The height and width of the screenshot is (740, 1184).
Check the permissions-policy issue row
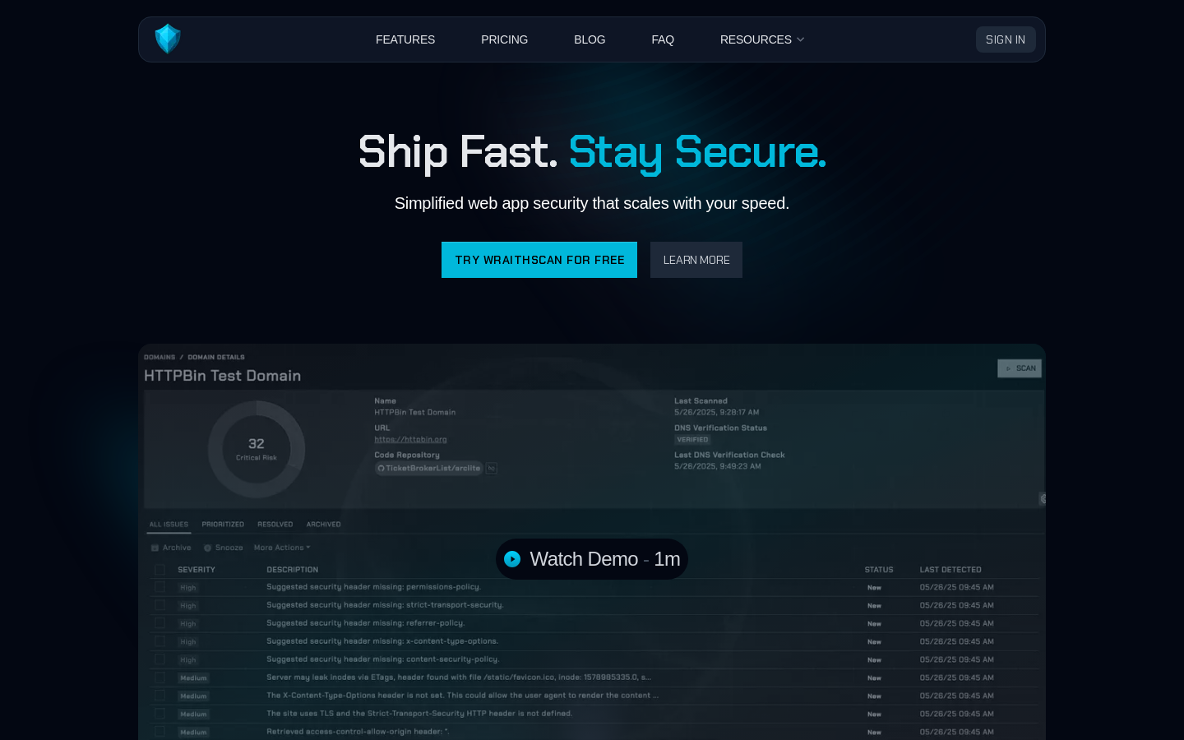(x=160, y=587)
